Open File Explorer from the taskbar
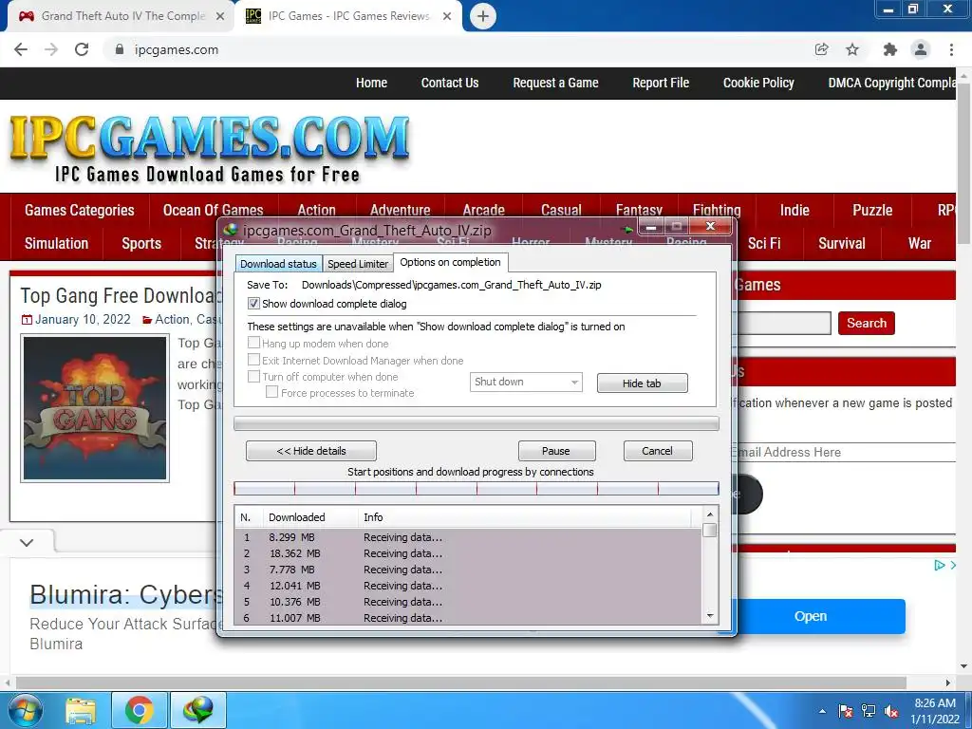972x729 pixels. (81, 711)
